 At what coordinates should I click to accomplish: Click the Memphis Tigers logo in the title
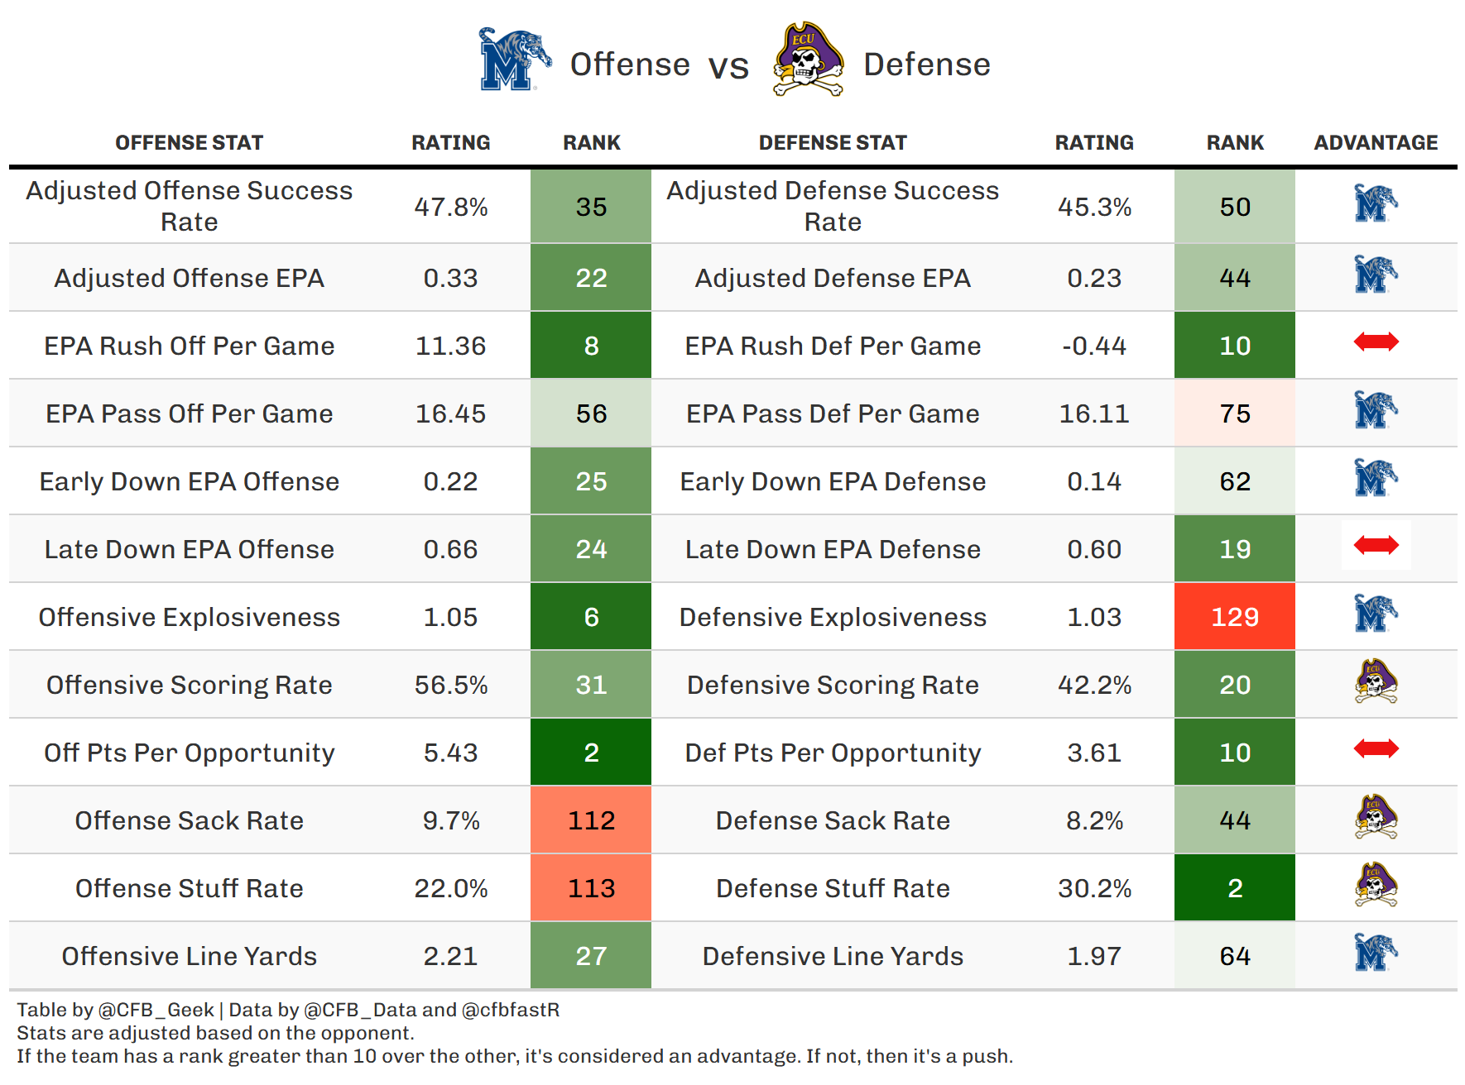tap(514, 60)
